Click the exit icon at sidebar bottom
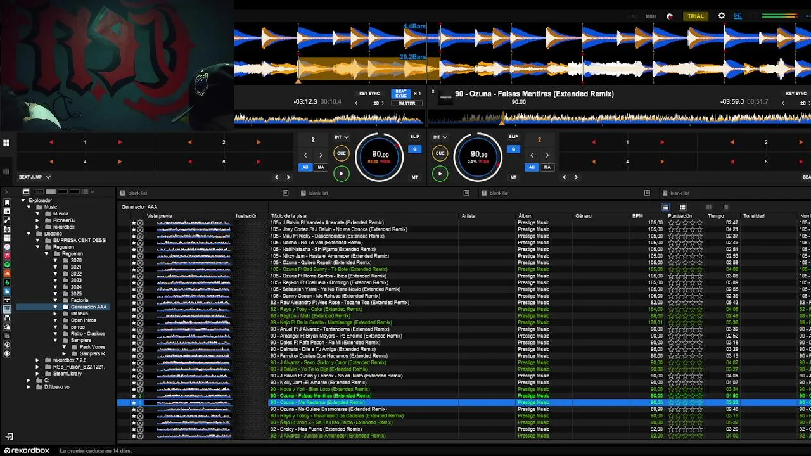811x456 pixels. click(9, 436)
